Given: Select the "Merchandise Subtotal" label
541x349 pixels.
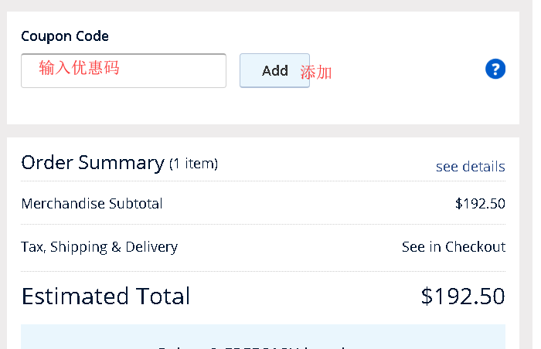Looking at the screenshot, I should coord(92,204).
